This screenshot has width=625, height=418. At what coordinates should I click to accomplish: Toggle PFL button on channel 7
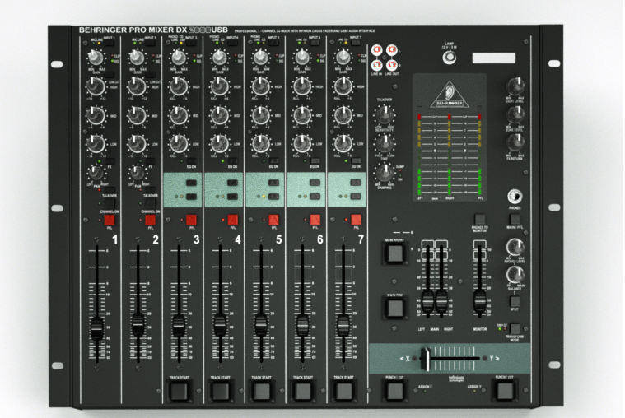pyautogui.click(x=356, y=220)
